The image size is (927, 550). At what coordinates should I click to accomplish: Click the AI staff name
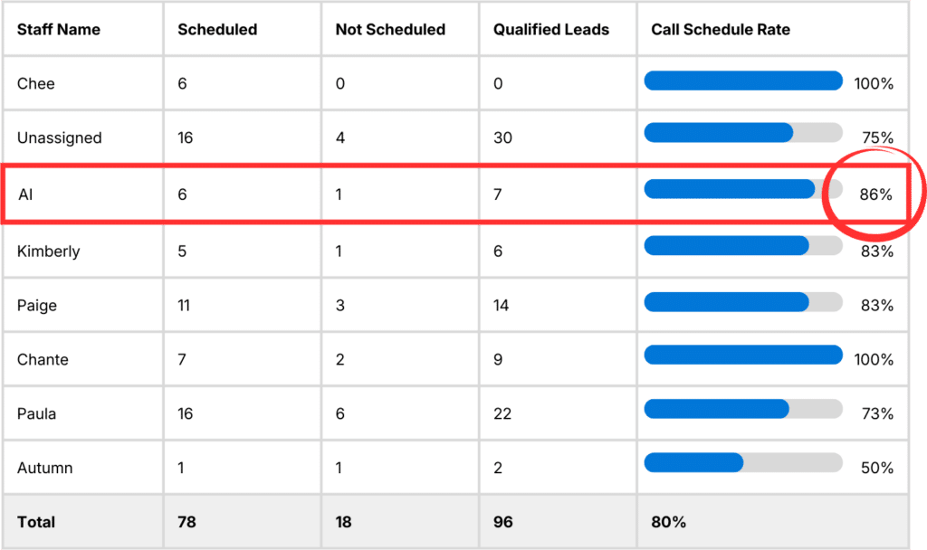tap(25, 194)
